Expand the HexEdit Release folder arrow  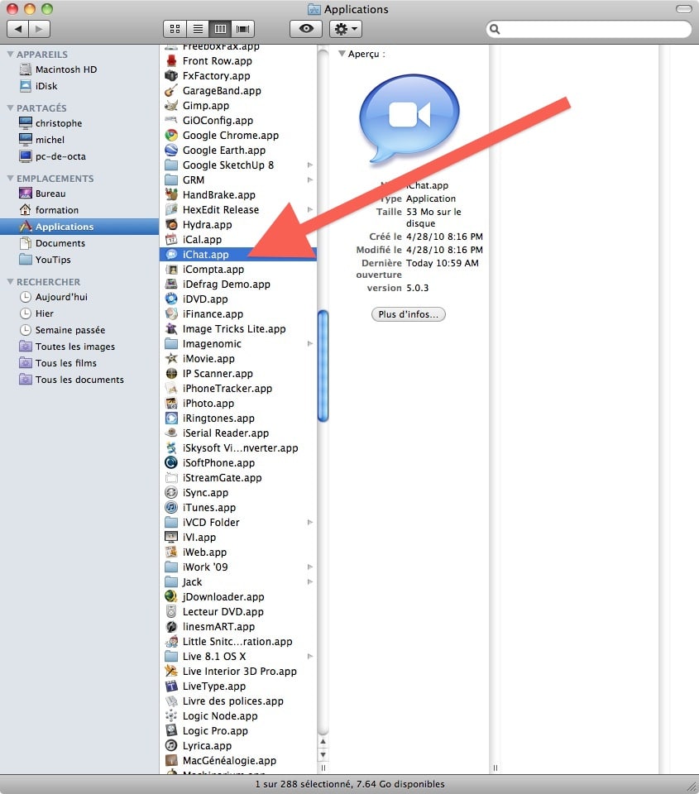pyautogui.click(x=310, y=209)
